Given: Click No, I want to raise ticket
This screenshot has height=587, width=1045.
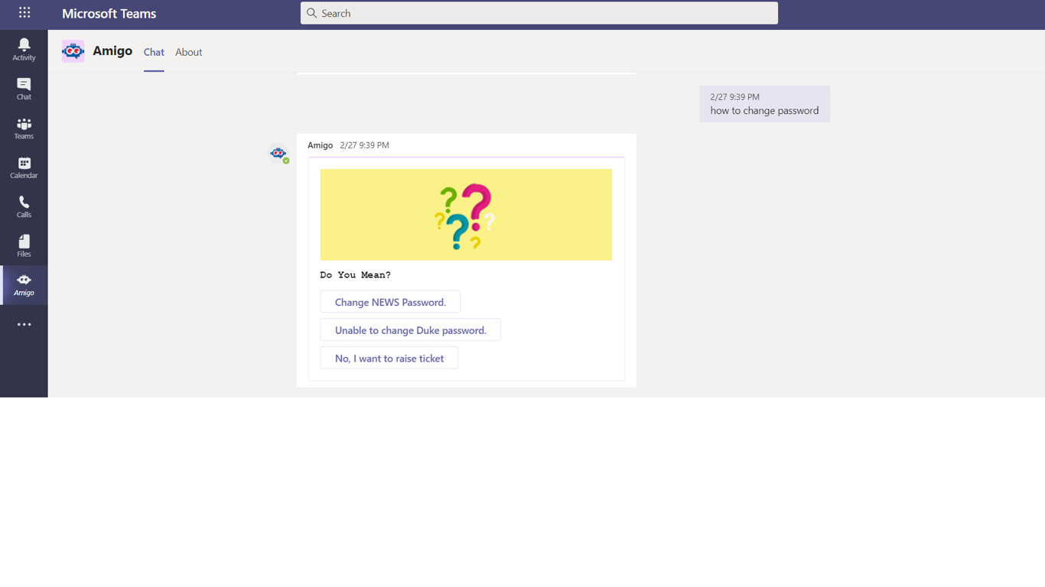Looking at the screenshot, I should (389, 358).
